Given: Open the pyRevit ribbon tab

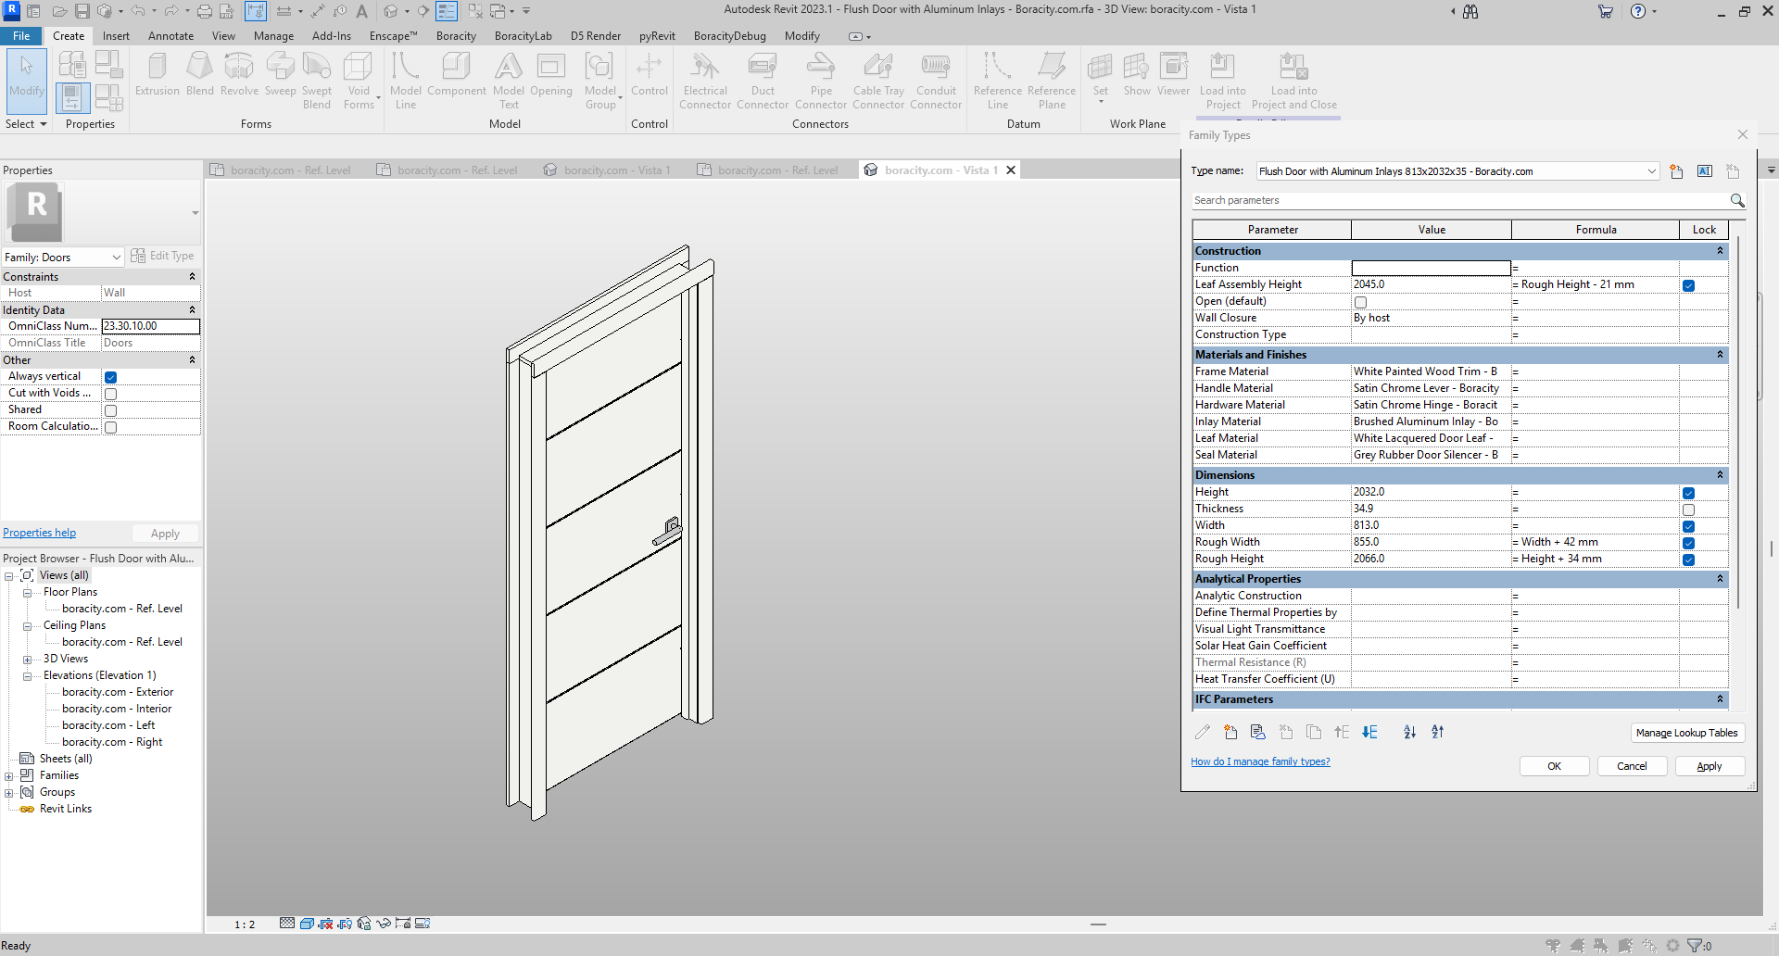Looking at the screenshot, I should pos(657,36).
